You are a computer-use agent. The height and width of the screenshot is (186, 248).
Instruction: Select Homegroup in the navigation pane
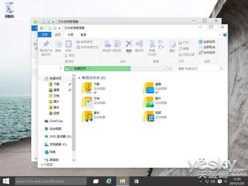pos(52,160)
